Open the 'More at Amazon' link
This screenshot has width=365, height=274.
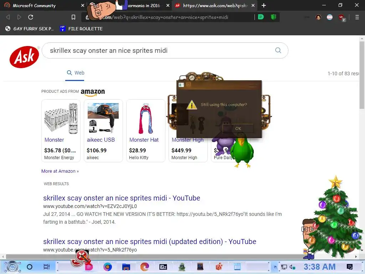tap(60, 171)
